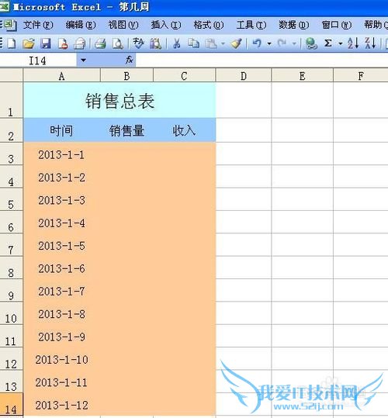Image resolution: width=388 pixels, height=418 pixels.
Task: Click the Research books icon
Action: coord(155,43)
